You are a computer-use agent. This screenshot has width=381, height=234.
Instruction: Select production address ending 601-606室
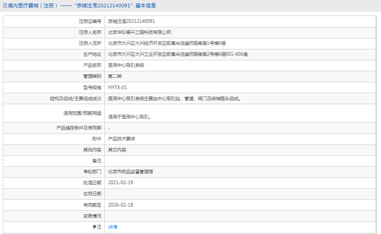click(178, 54)
